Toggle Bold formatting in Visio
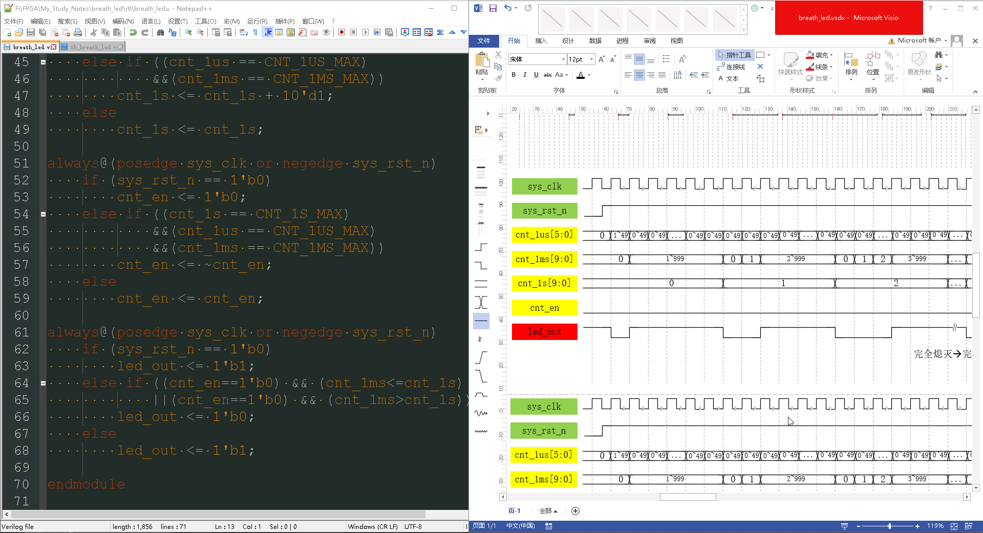Viewport: 983px width, 533px height. click(x=514, y=75)
